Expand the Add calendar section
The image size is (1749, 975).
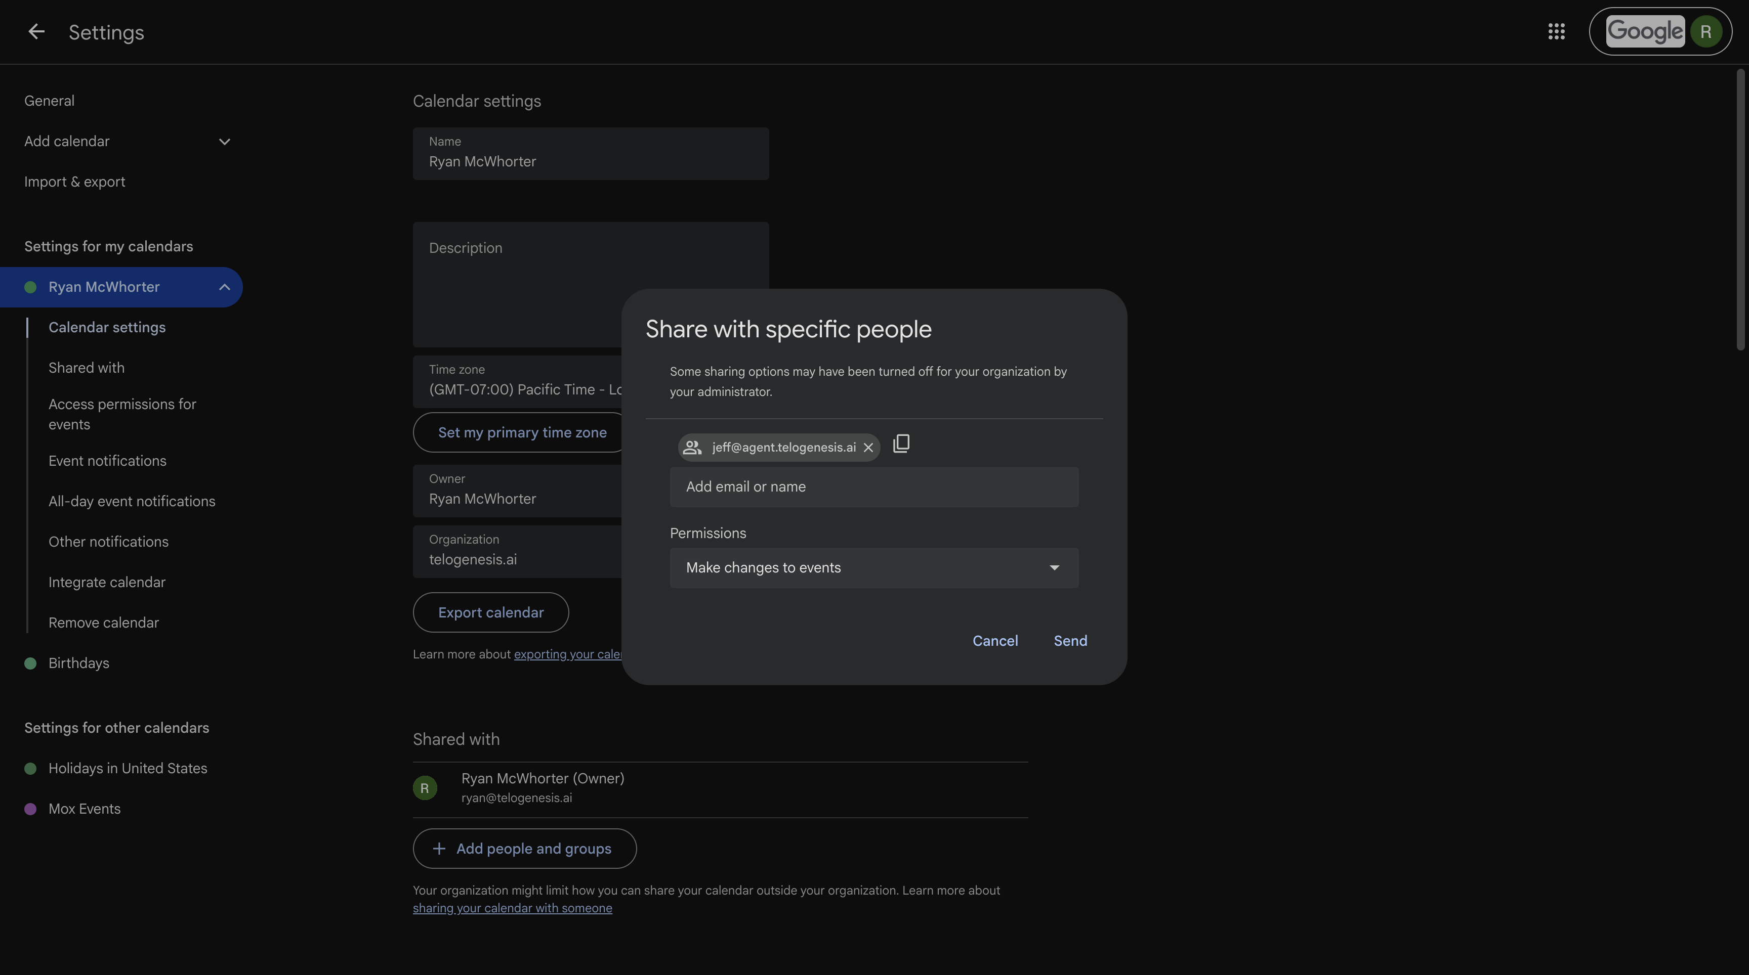pos(224,141)
